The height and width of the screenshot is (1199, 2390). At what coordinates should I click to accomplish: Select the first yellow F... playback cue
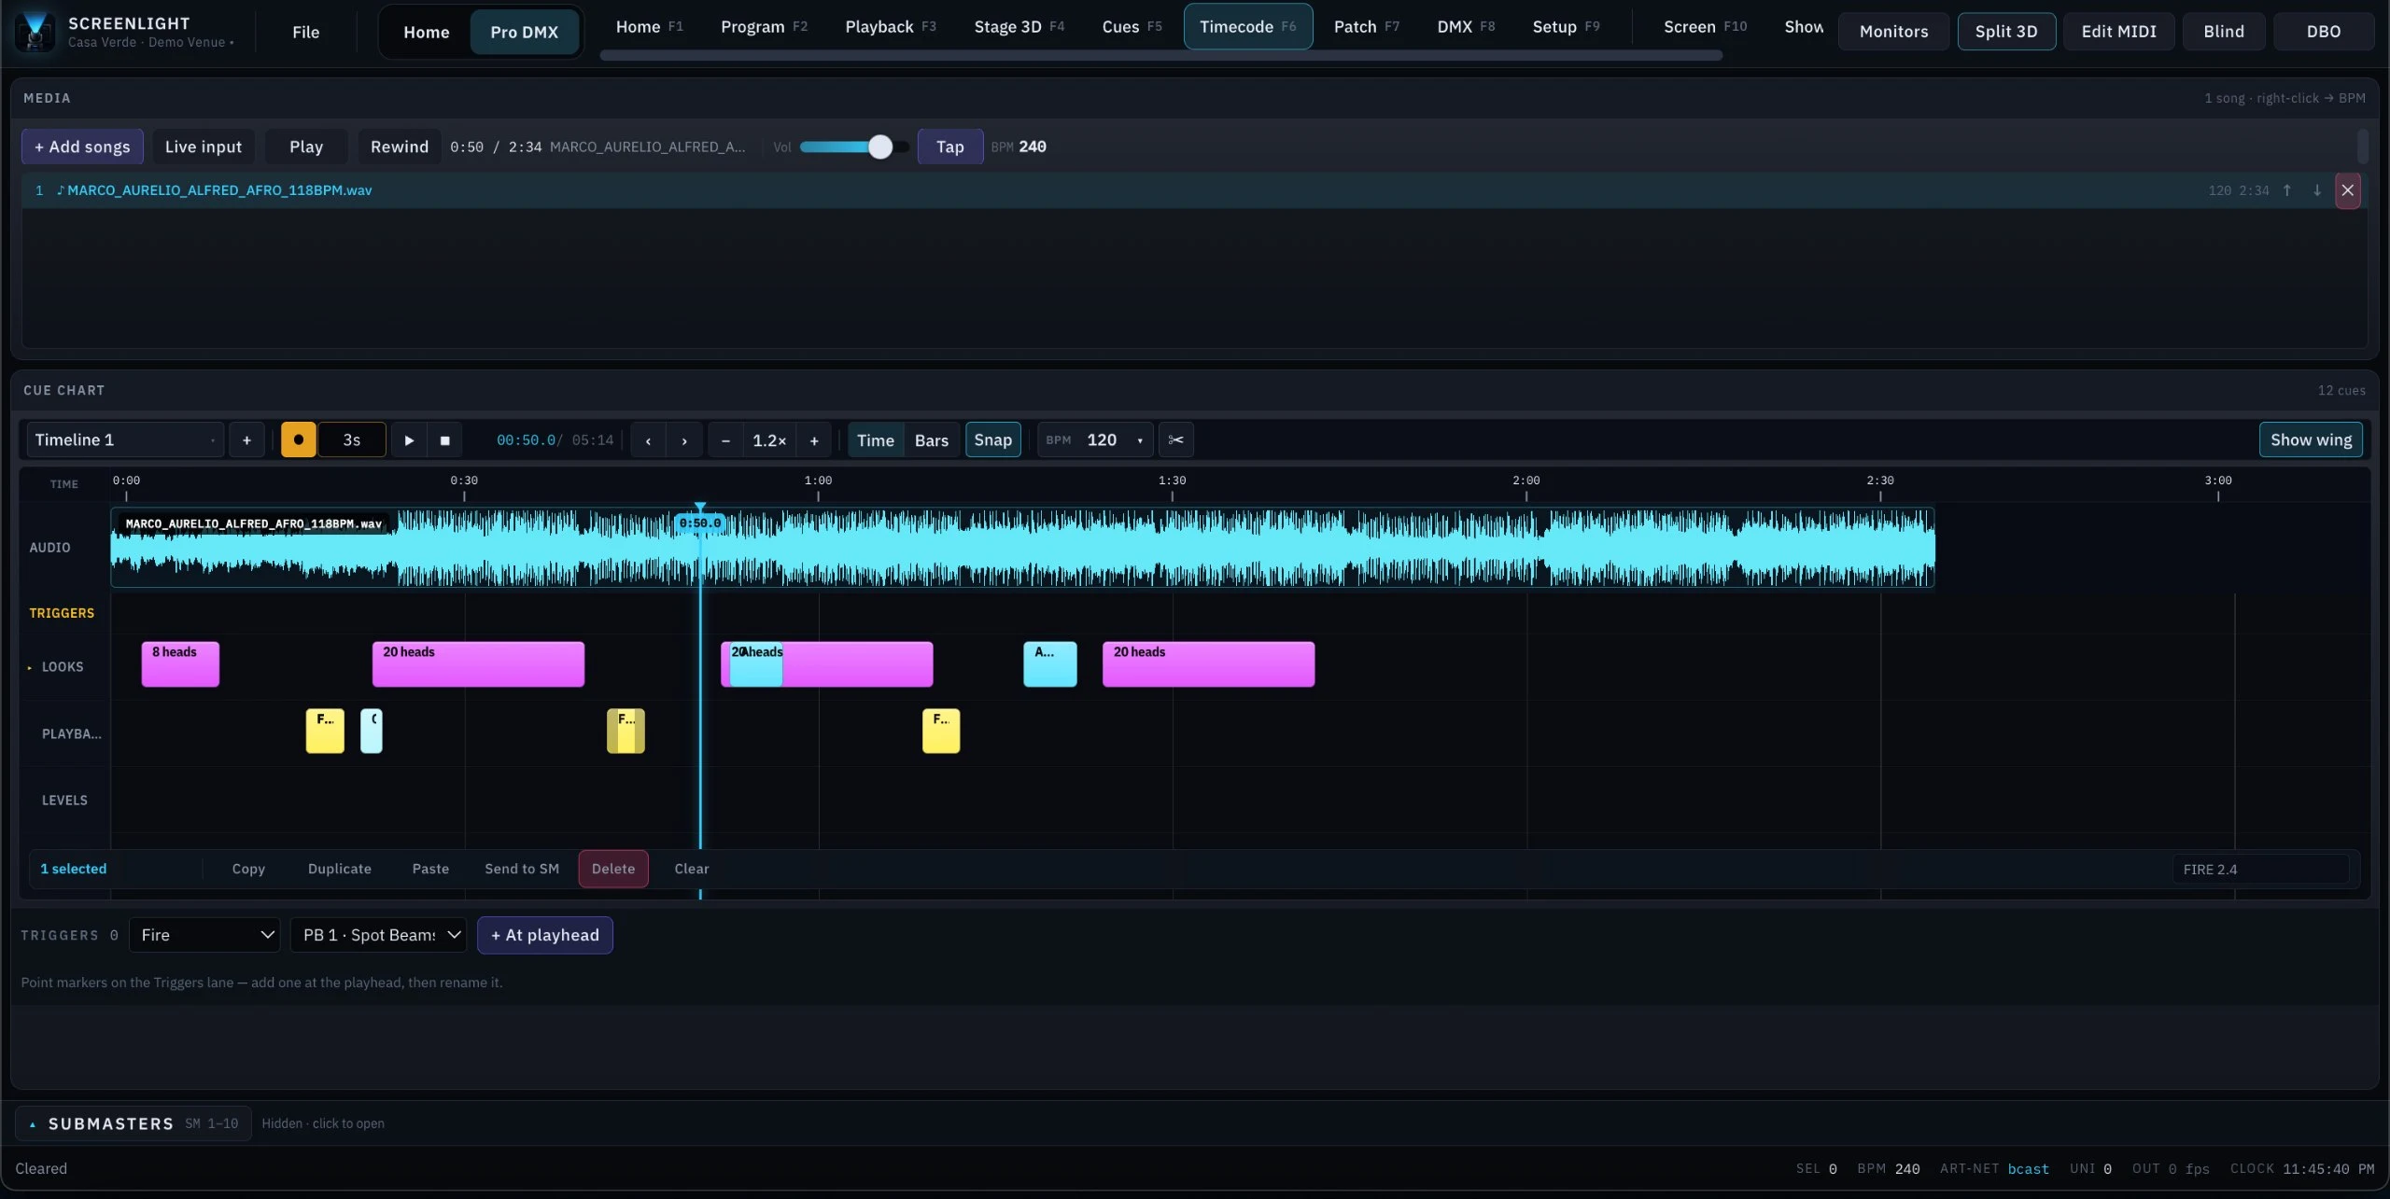click(325, 731)
